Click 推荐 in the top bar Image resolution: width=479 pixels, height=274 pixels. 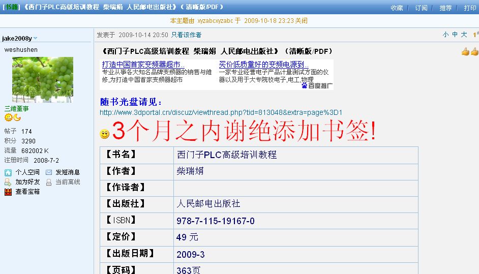[x=445, y=8]
